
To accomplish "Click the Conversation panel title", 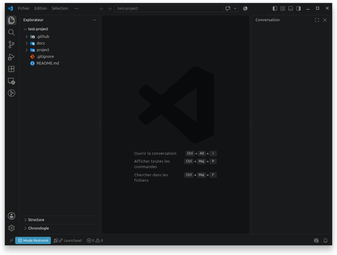I will point(267,20).
